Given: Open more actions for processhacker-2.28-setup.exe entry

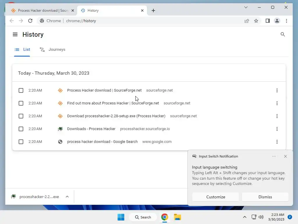Looking at the screenshot, I should point(277,116).
